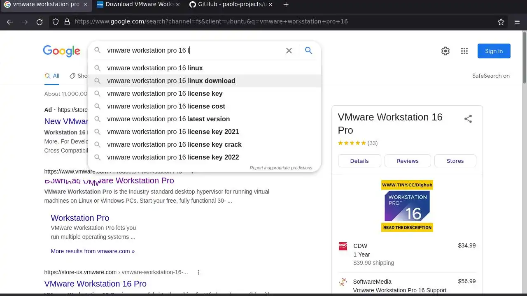
Task: Choose suggestion 'vmware workstation pro 16 linux'
Action: pos(204,68)
